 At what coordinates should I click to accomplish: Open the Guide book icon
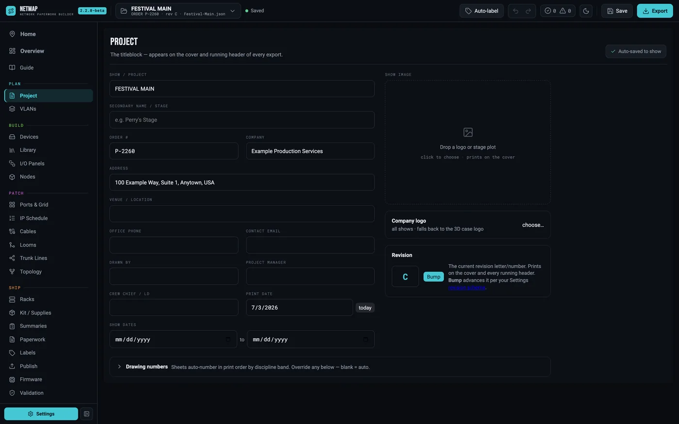[x=12, y=67]
